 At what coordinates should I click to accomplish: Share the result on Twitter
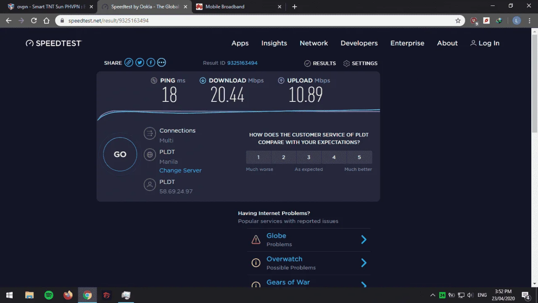[x=140, y=63]
